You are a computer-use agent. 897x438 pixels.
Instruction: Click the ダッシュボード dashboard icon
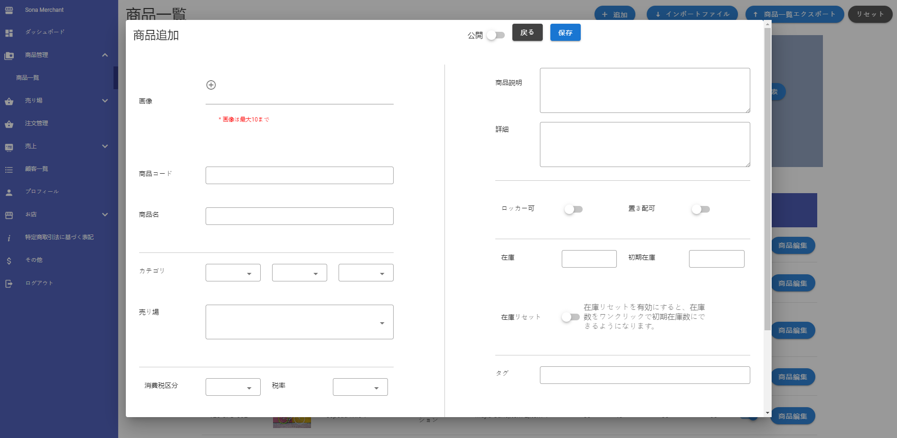pos(9,33)
